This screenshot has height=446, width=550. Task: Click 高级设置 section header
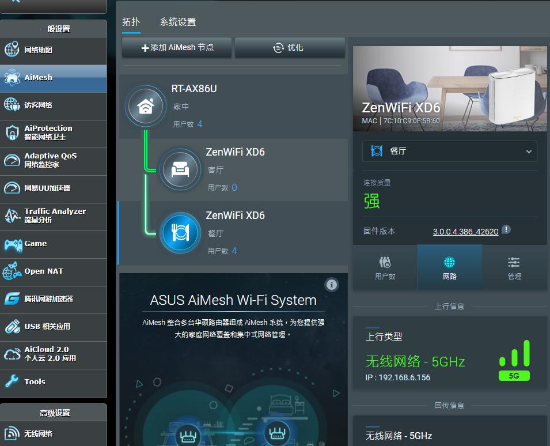[55, 413]
